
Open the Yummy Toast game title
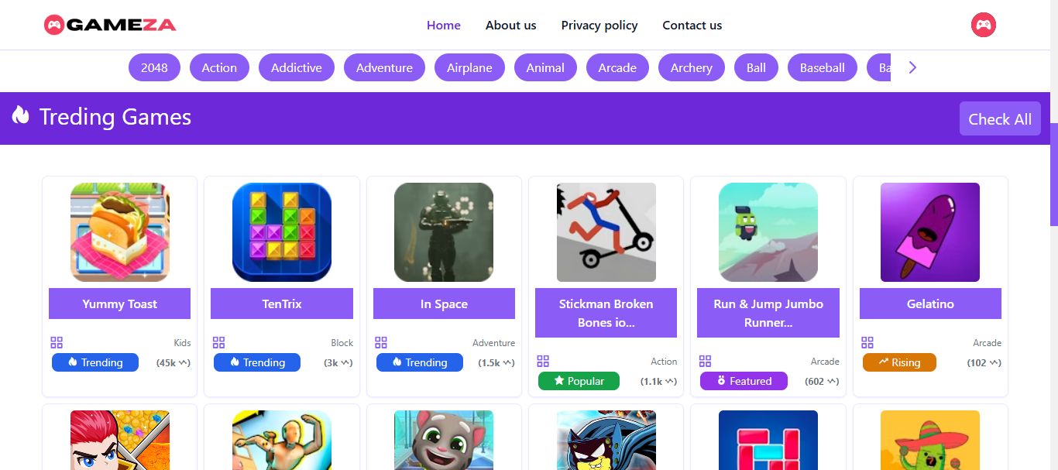(x=119, y=304)
